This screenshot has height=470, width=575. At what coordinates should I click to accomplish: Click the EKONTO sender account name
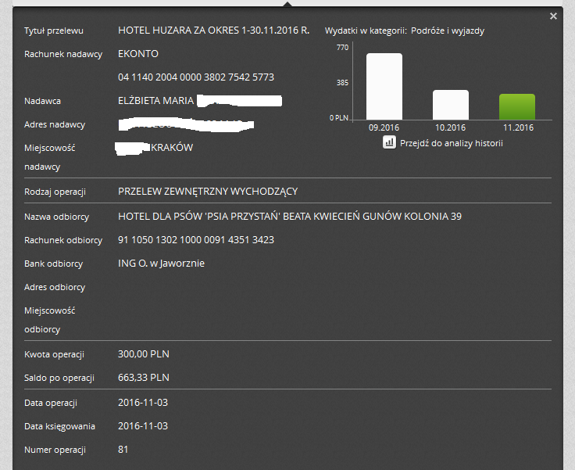tap(137, 54)
